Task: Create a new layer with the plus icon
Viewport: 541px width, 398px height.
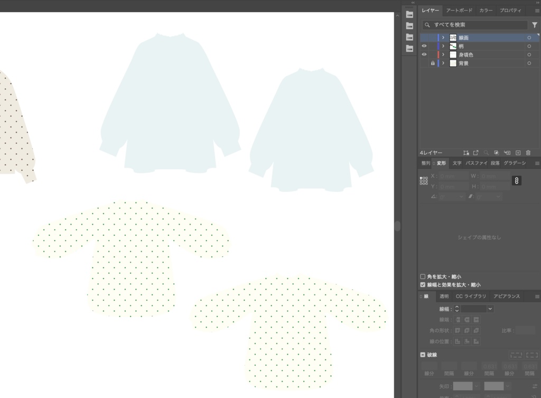Action: click(518, 153)
